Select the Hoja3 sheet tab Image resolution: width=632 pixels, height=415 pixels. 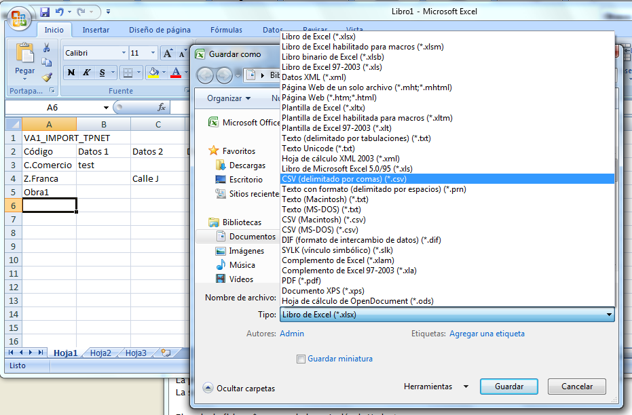(136, 353)
